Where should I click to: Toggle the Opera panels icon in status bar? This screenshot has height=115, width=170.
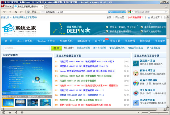tap(4, 113)
